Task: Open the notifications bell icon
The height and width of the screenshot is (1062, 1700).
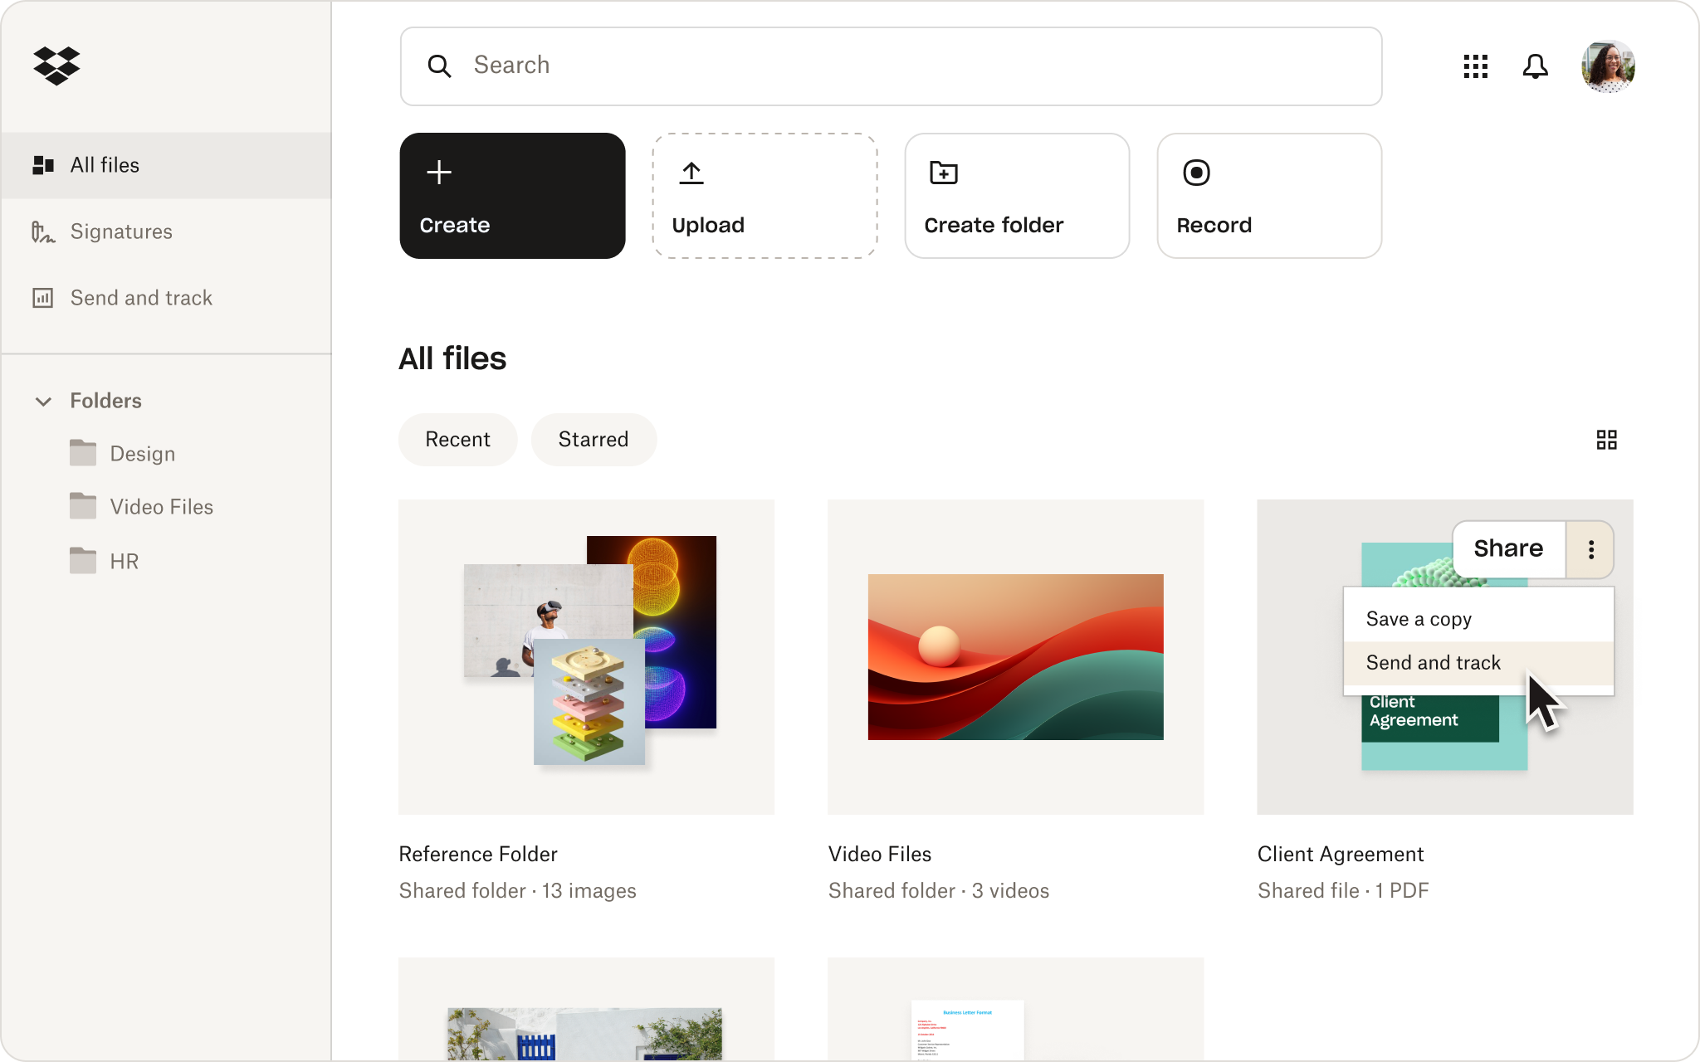Action: click(1536, 66)
